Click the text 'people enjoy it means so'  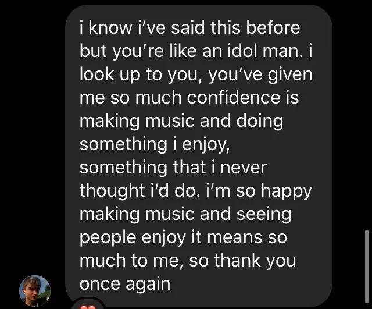[x=183, y=237]
